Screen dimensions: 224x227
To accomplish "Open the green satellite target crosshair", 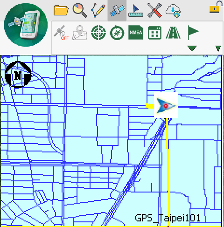I will coord(98,33).
